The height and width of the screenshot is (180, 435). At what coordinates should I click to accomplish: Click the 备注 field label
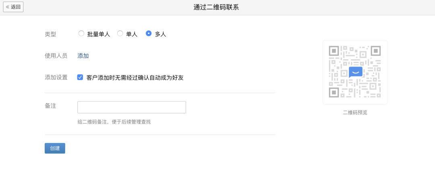[50, 106]
